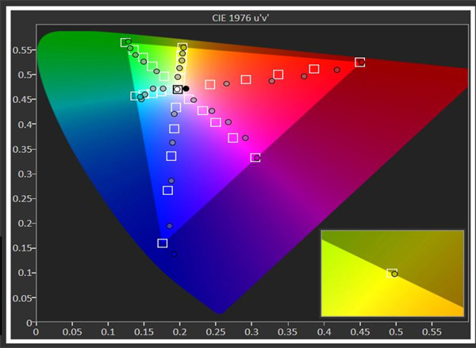Click the target square inside the yellow inset
476x348 pixels.
click(x=392, y=273)
